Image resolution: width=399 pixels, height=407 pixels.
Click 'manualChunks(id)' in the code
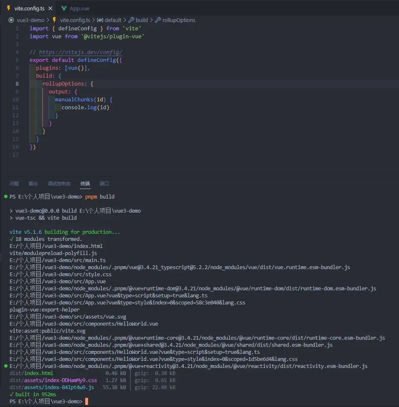click(81, 99)
